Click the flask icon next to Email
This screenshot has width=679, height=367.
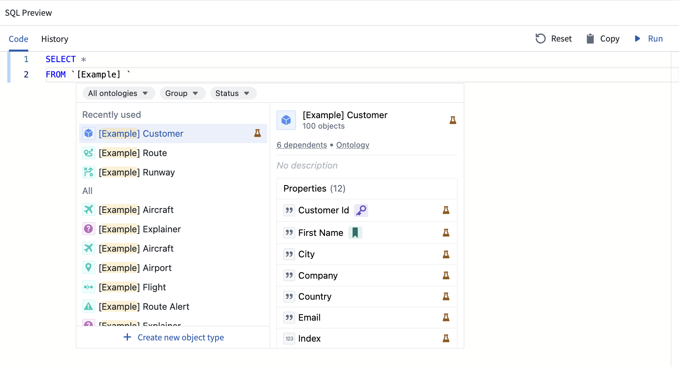[446, 317]
